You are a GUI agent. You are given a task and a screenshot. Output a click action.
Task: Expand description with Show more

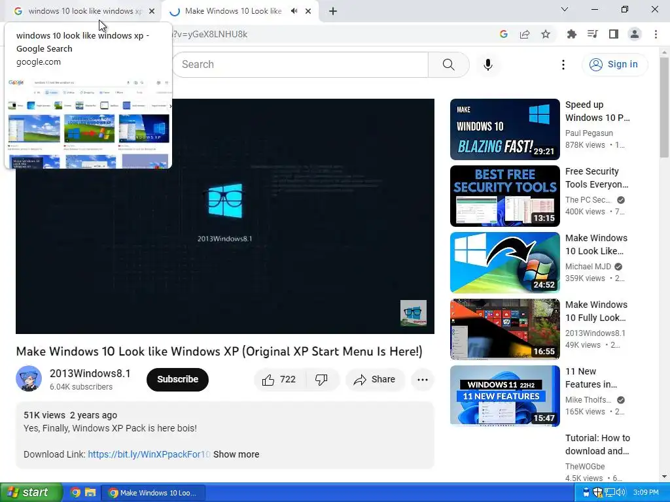(236, 454)
